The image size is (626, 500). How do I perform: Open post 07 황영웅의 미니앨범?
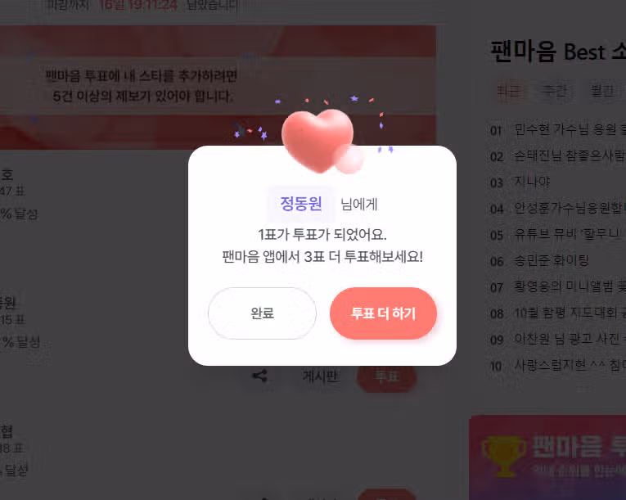pyautogui.click(x=558, y=287)
